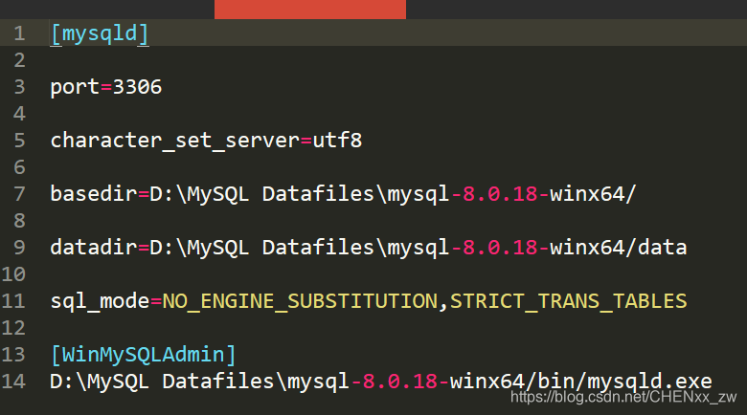Click the value 3306
747x415 pixels.
click(137, 87)
